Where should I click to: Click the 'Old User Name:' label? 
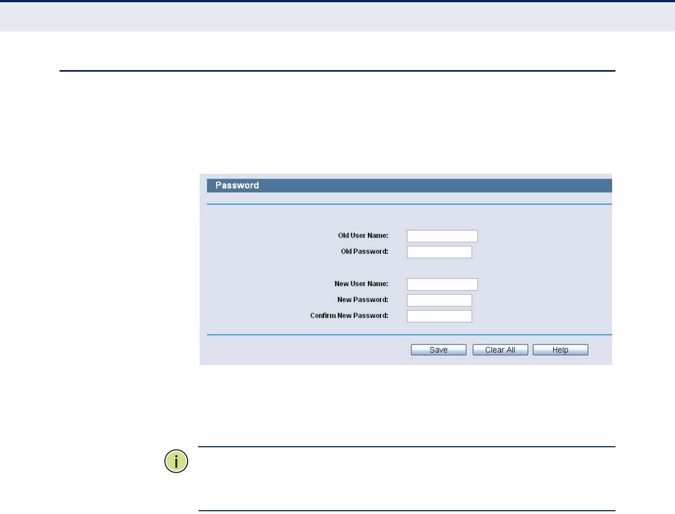click(x=363, y=235)
